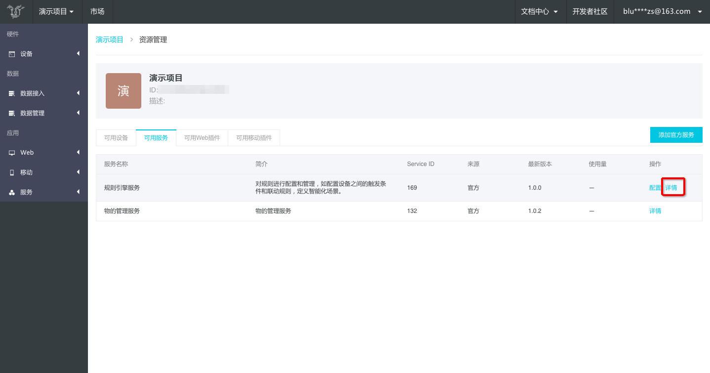The image size is (710, 373).
Task: Select the Web sidebar item
Action: [x=44, y=153]
